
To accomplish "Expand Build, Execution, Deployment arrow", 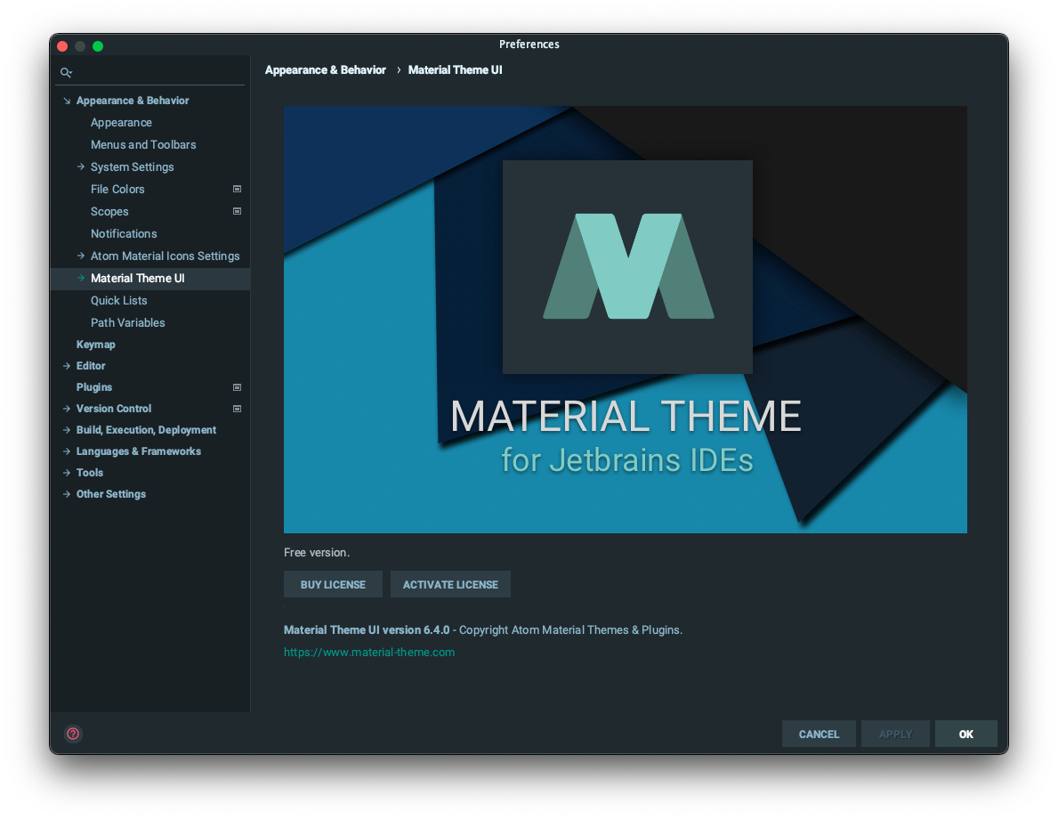I will (67, 430).
